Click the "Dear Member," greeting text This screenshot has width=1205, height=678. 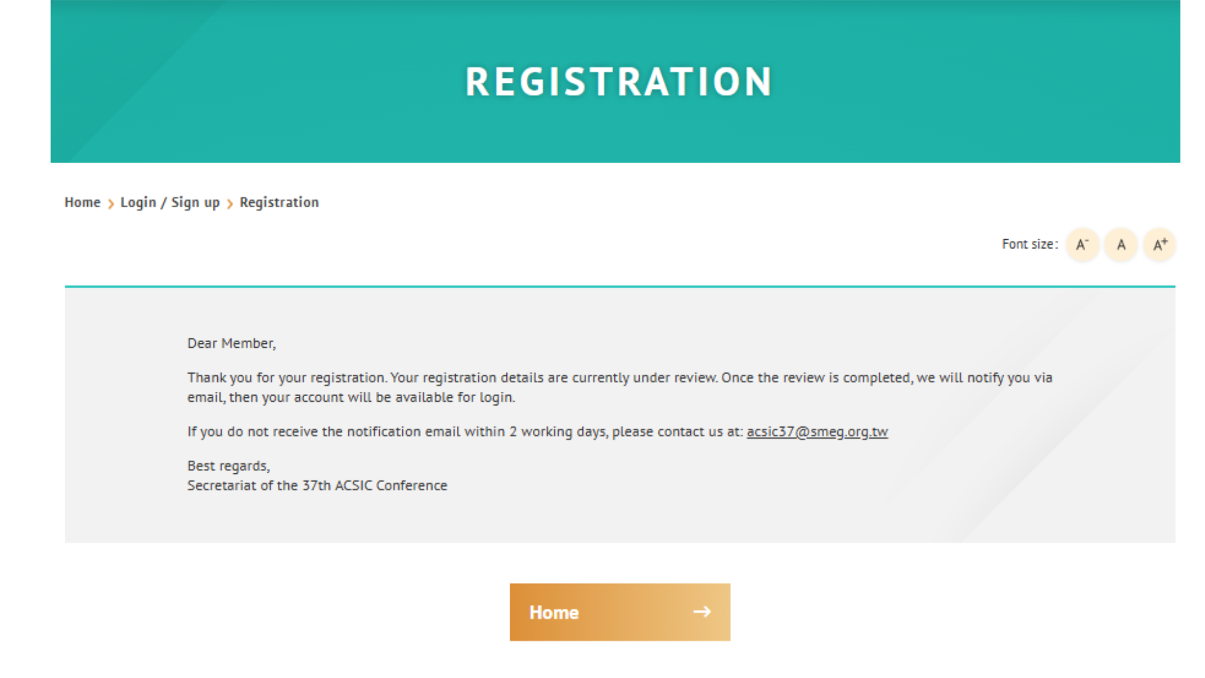(231, 343)
